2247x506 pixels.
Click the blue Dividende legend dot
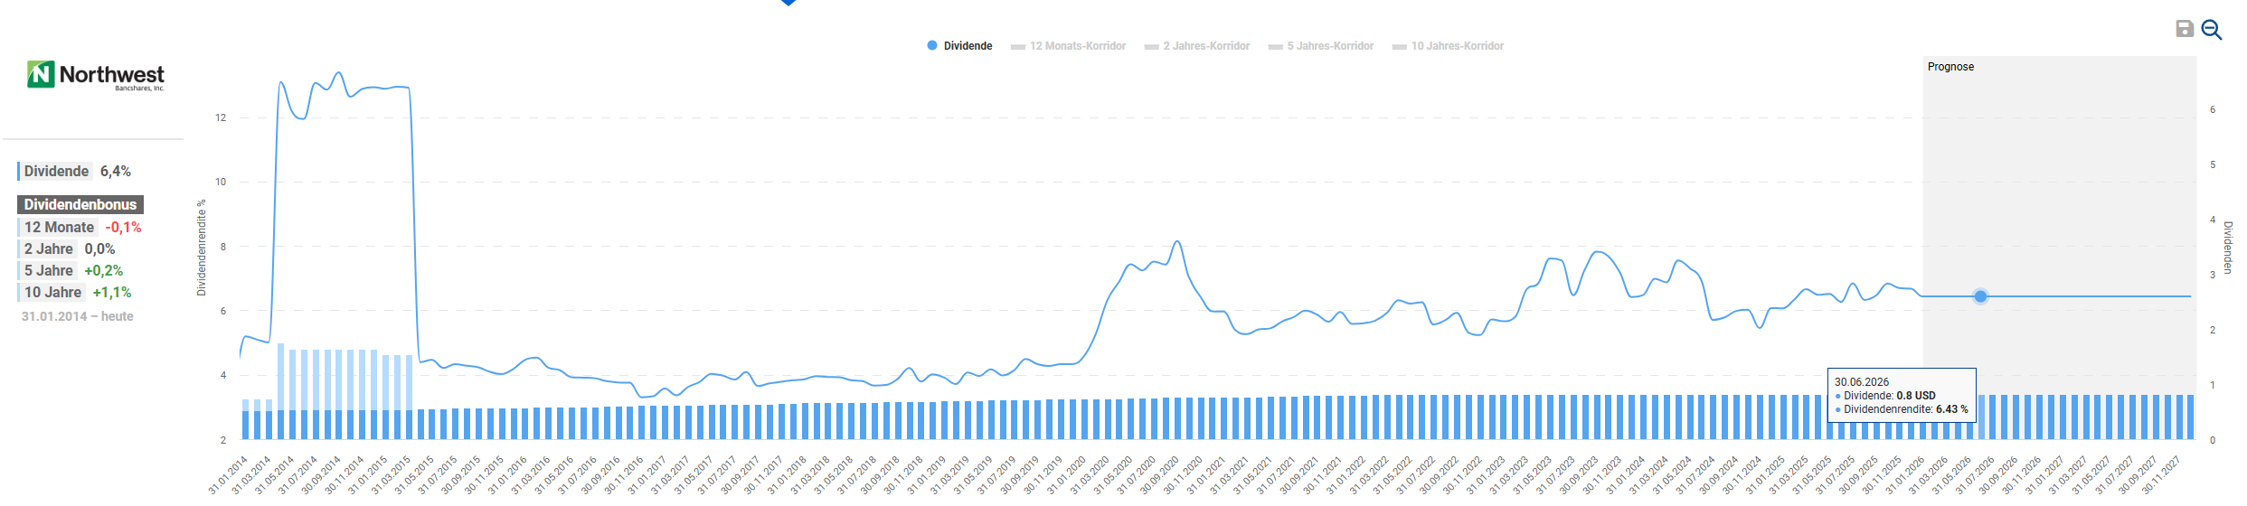[932, 45]
